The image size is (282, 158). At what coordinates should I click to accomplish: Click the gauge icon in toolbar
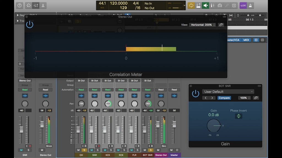[x=220, y=5]
